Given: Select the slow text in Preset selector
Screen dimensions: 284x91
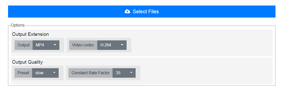Looking at the screenshot, I should click(x=39, y=73).
